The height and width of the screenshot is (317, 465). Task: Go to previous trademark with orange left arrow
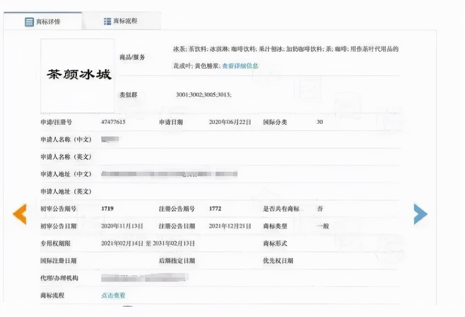coord(20,214)
